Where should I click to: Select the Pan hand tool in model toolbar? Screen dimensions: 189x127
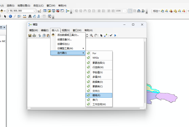pos(96,35)
